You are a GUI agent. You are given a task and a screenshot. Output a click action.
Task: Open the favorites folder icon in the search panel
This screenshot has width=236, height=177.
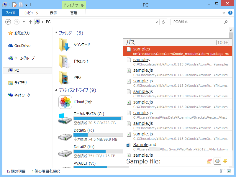click(209, 161)
